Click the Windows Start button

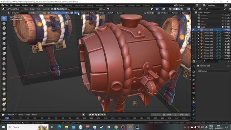[3, 127]
